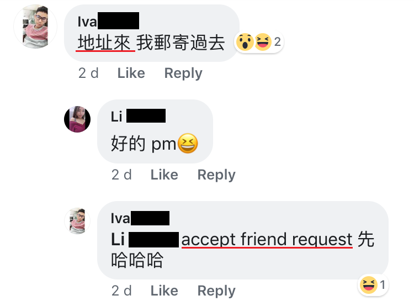Open Li's profile picture thumbnail
The image size is (414, 306).
point(77,119)
